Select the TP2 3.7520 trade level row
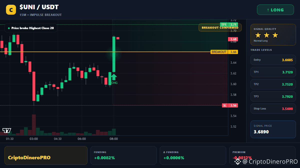 tap(273, 84)
